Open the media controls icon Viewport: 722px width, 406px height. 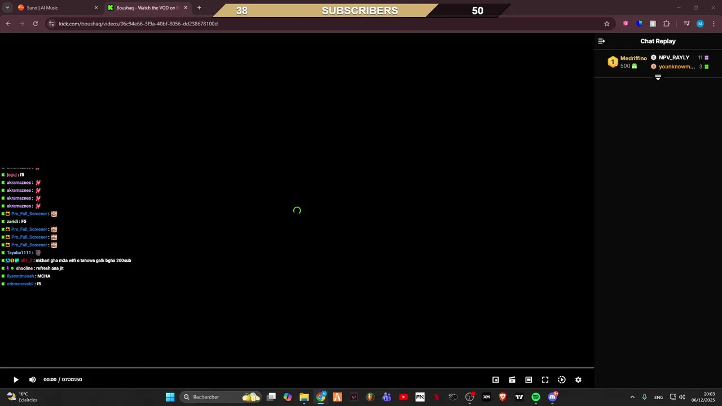686,24
